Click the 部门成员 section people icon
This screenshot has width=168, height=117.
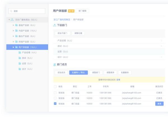coord(55,65)
